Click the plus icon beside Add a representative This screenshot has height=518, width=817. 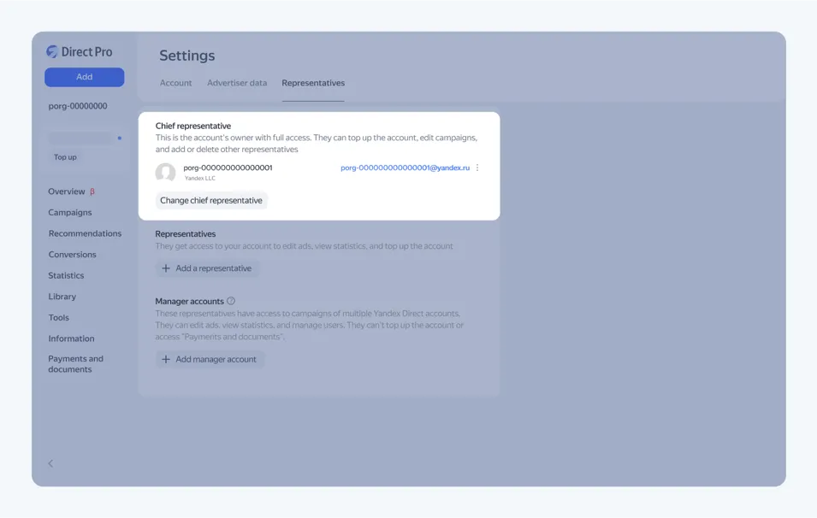click(x=166, y=268)
